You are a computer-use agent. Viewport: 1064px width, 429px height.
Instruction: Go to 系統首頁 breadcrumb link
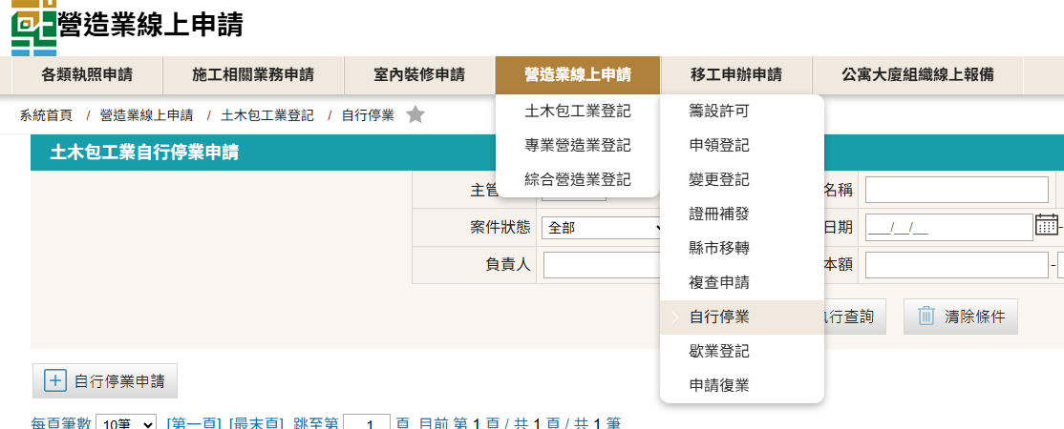(x=46, y=115)
